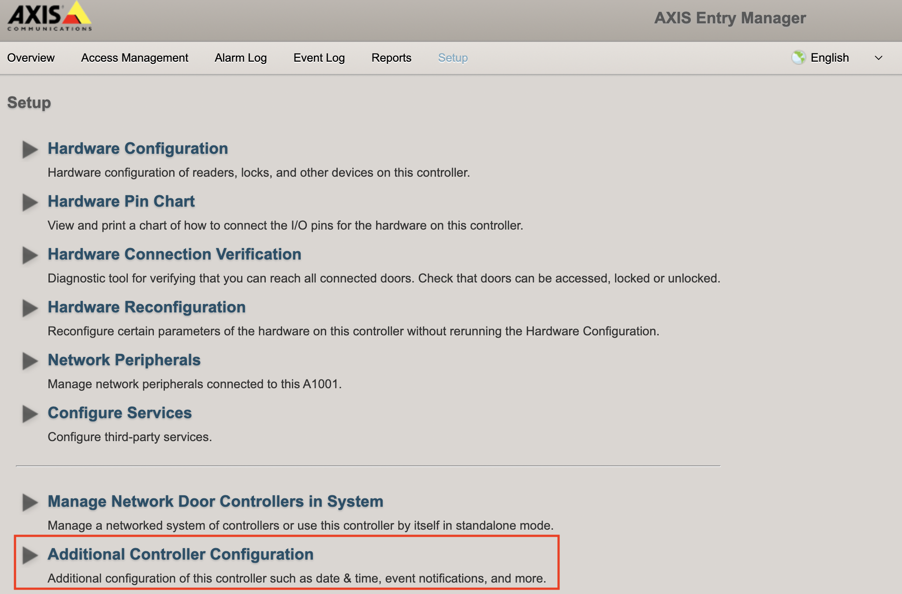Viewport: 902px width, 594px height.
Task: Click 'Reconfigure certain parameters' description
Action: pyautogui.click(x=354, y=331)
